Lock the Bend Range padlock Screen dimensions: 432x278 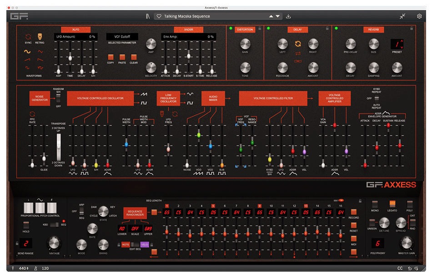click(x=17, y=244)
